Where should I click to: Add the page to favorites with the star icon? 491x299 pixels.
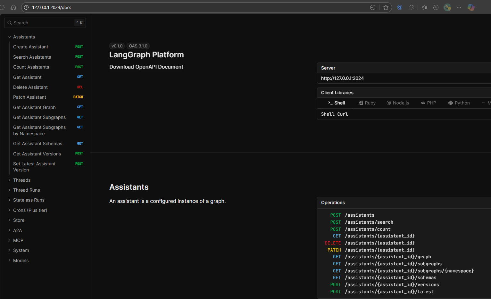[x=386, y=7]
